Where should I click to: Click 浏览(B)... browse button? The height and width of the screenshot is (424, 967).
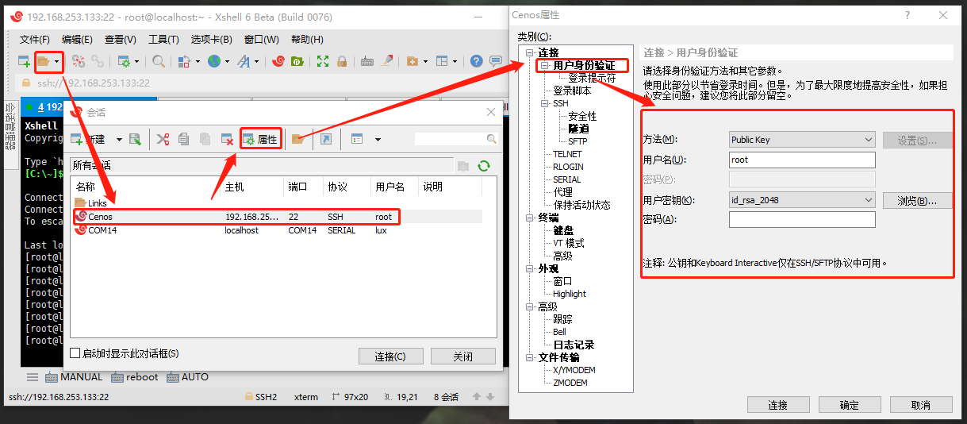[x=918, y=200]
